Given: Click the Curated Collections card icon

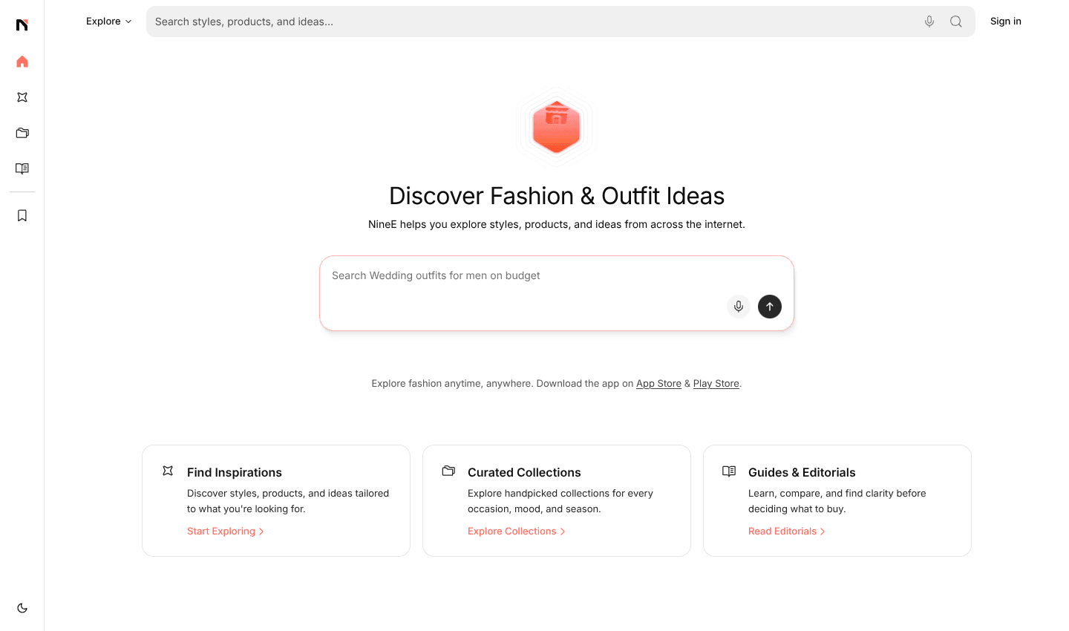Looking at the screenshot, I should click(448, 471).
